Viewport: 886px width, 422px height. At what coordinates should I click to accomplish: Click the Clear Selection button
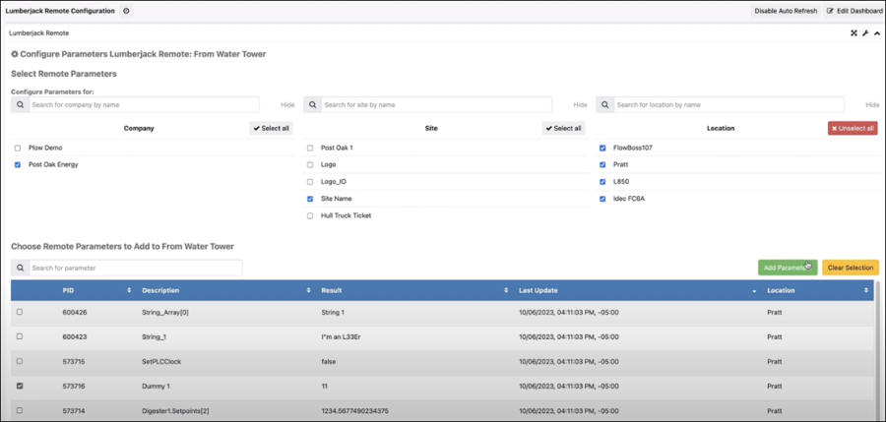tap(851, 268)
